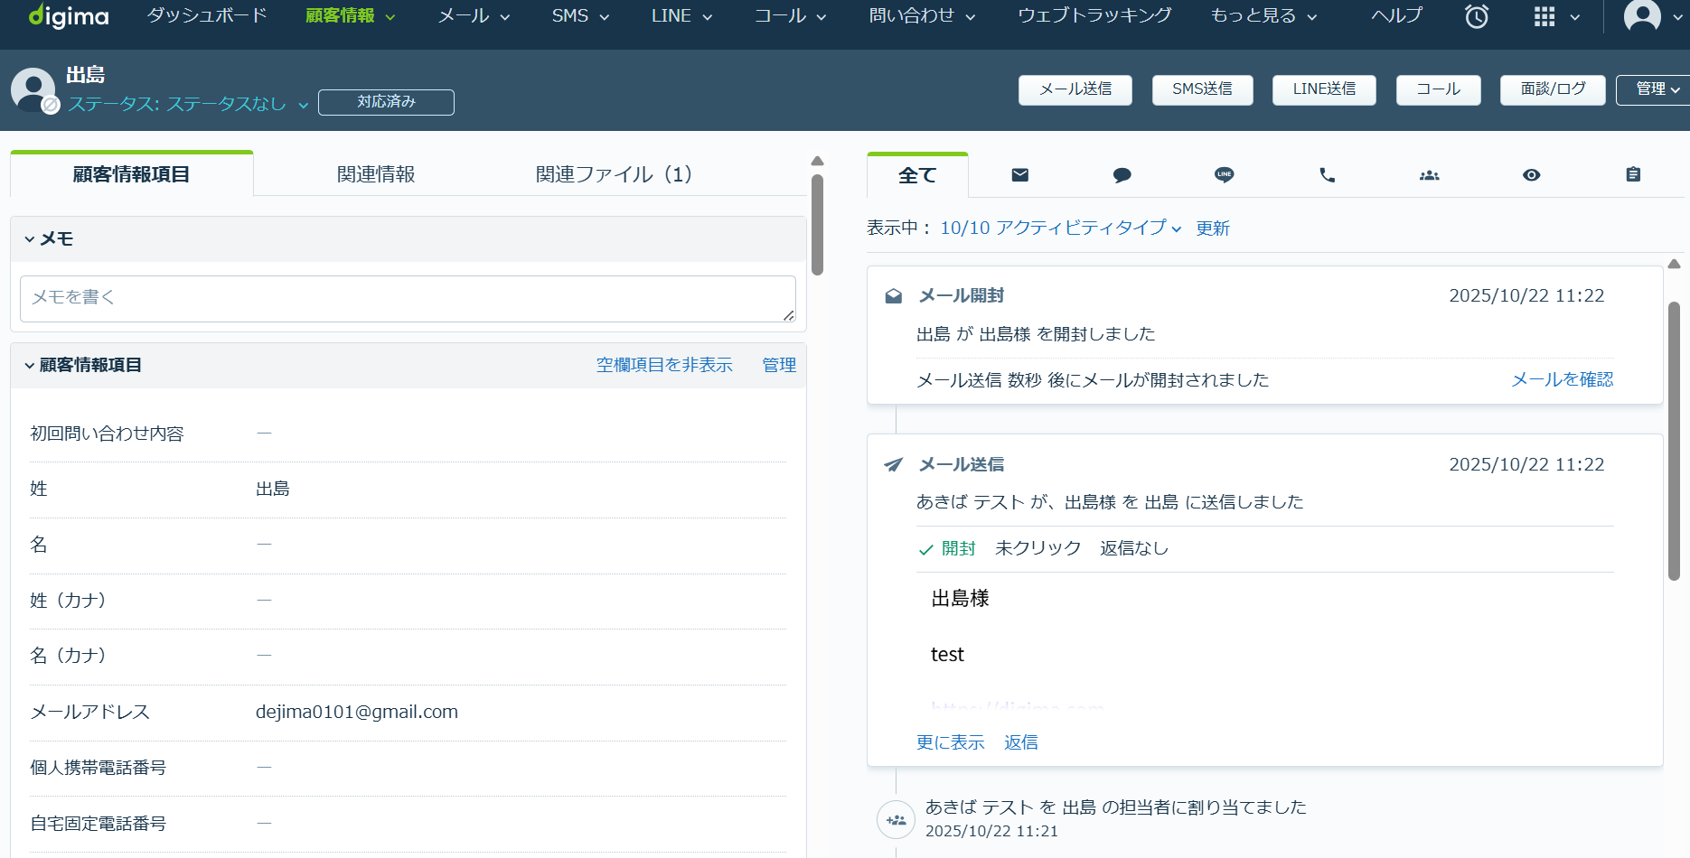Select the 全て activity tab

[917, 176]
